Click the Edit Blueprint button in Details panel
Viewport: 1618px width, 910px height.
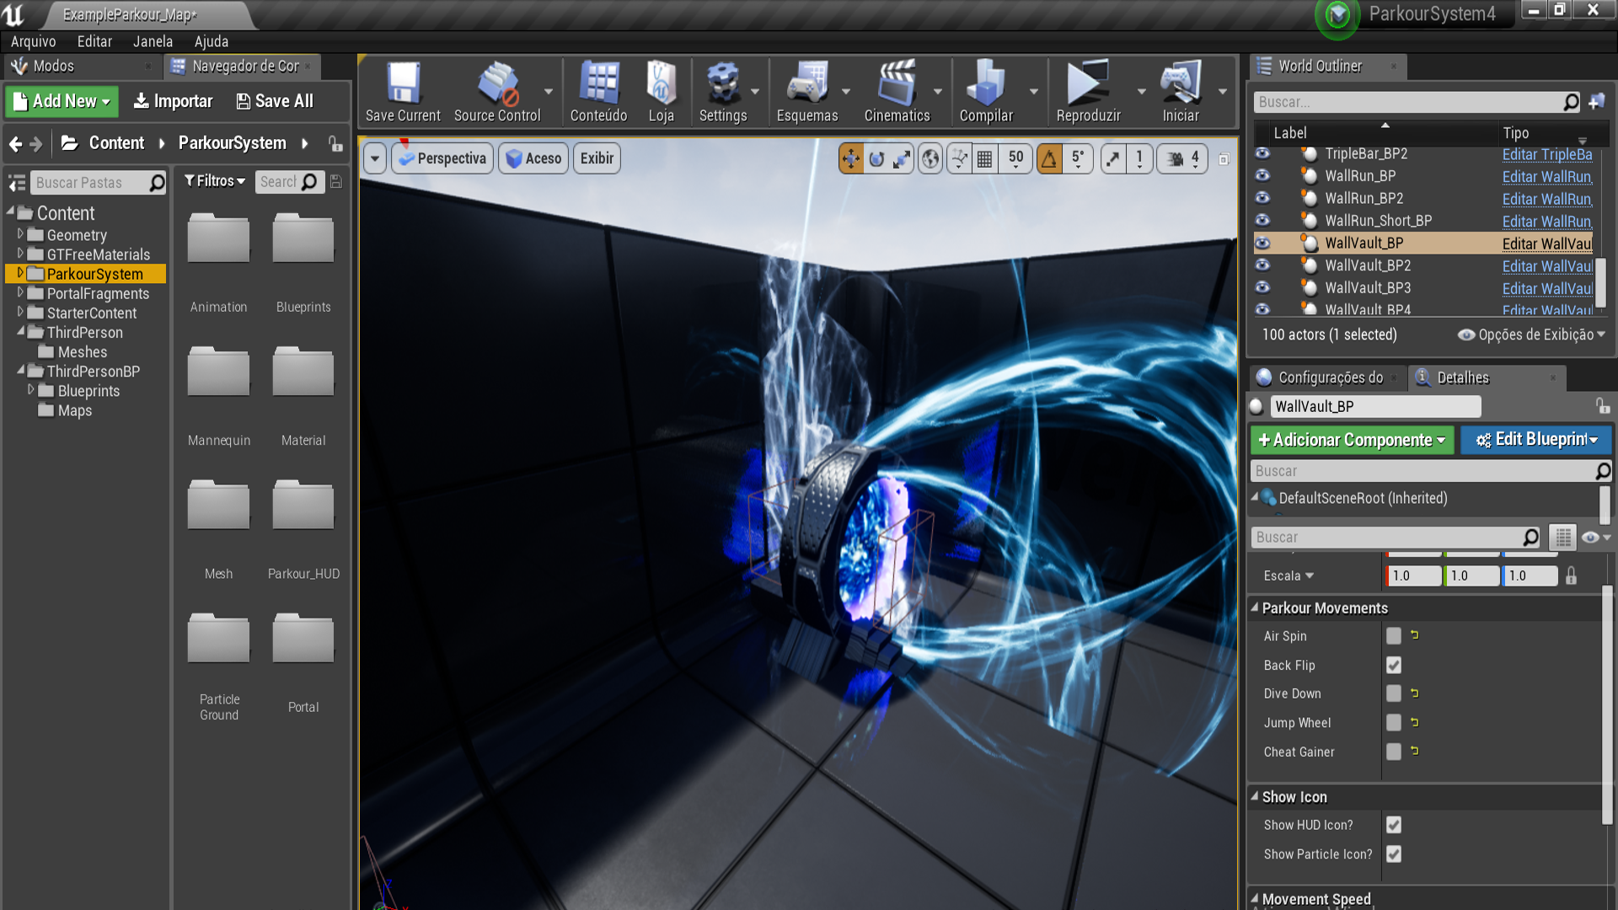(x=1534, y=440)
